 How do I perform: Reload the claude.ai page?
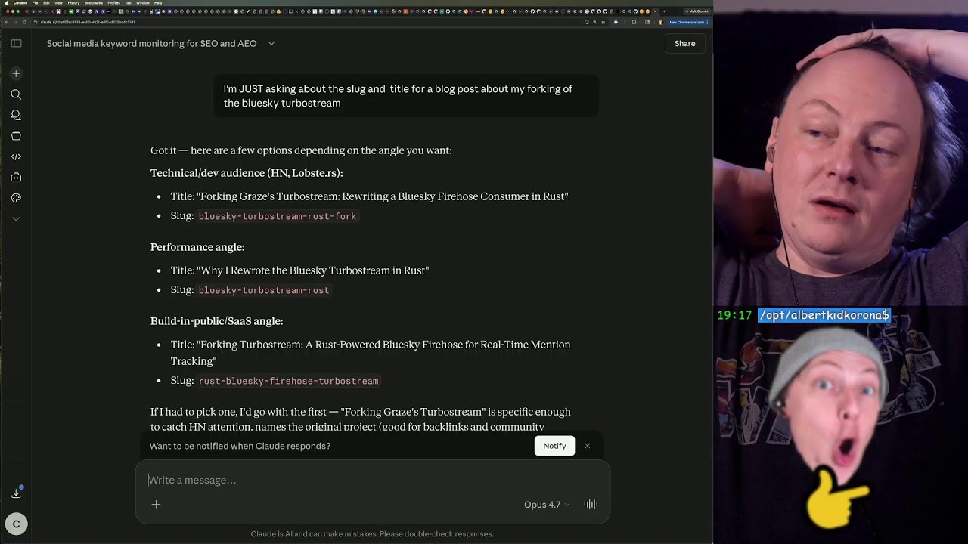click(x=24, y=22)
